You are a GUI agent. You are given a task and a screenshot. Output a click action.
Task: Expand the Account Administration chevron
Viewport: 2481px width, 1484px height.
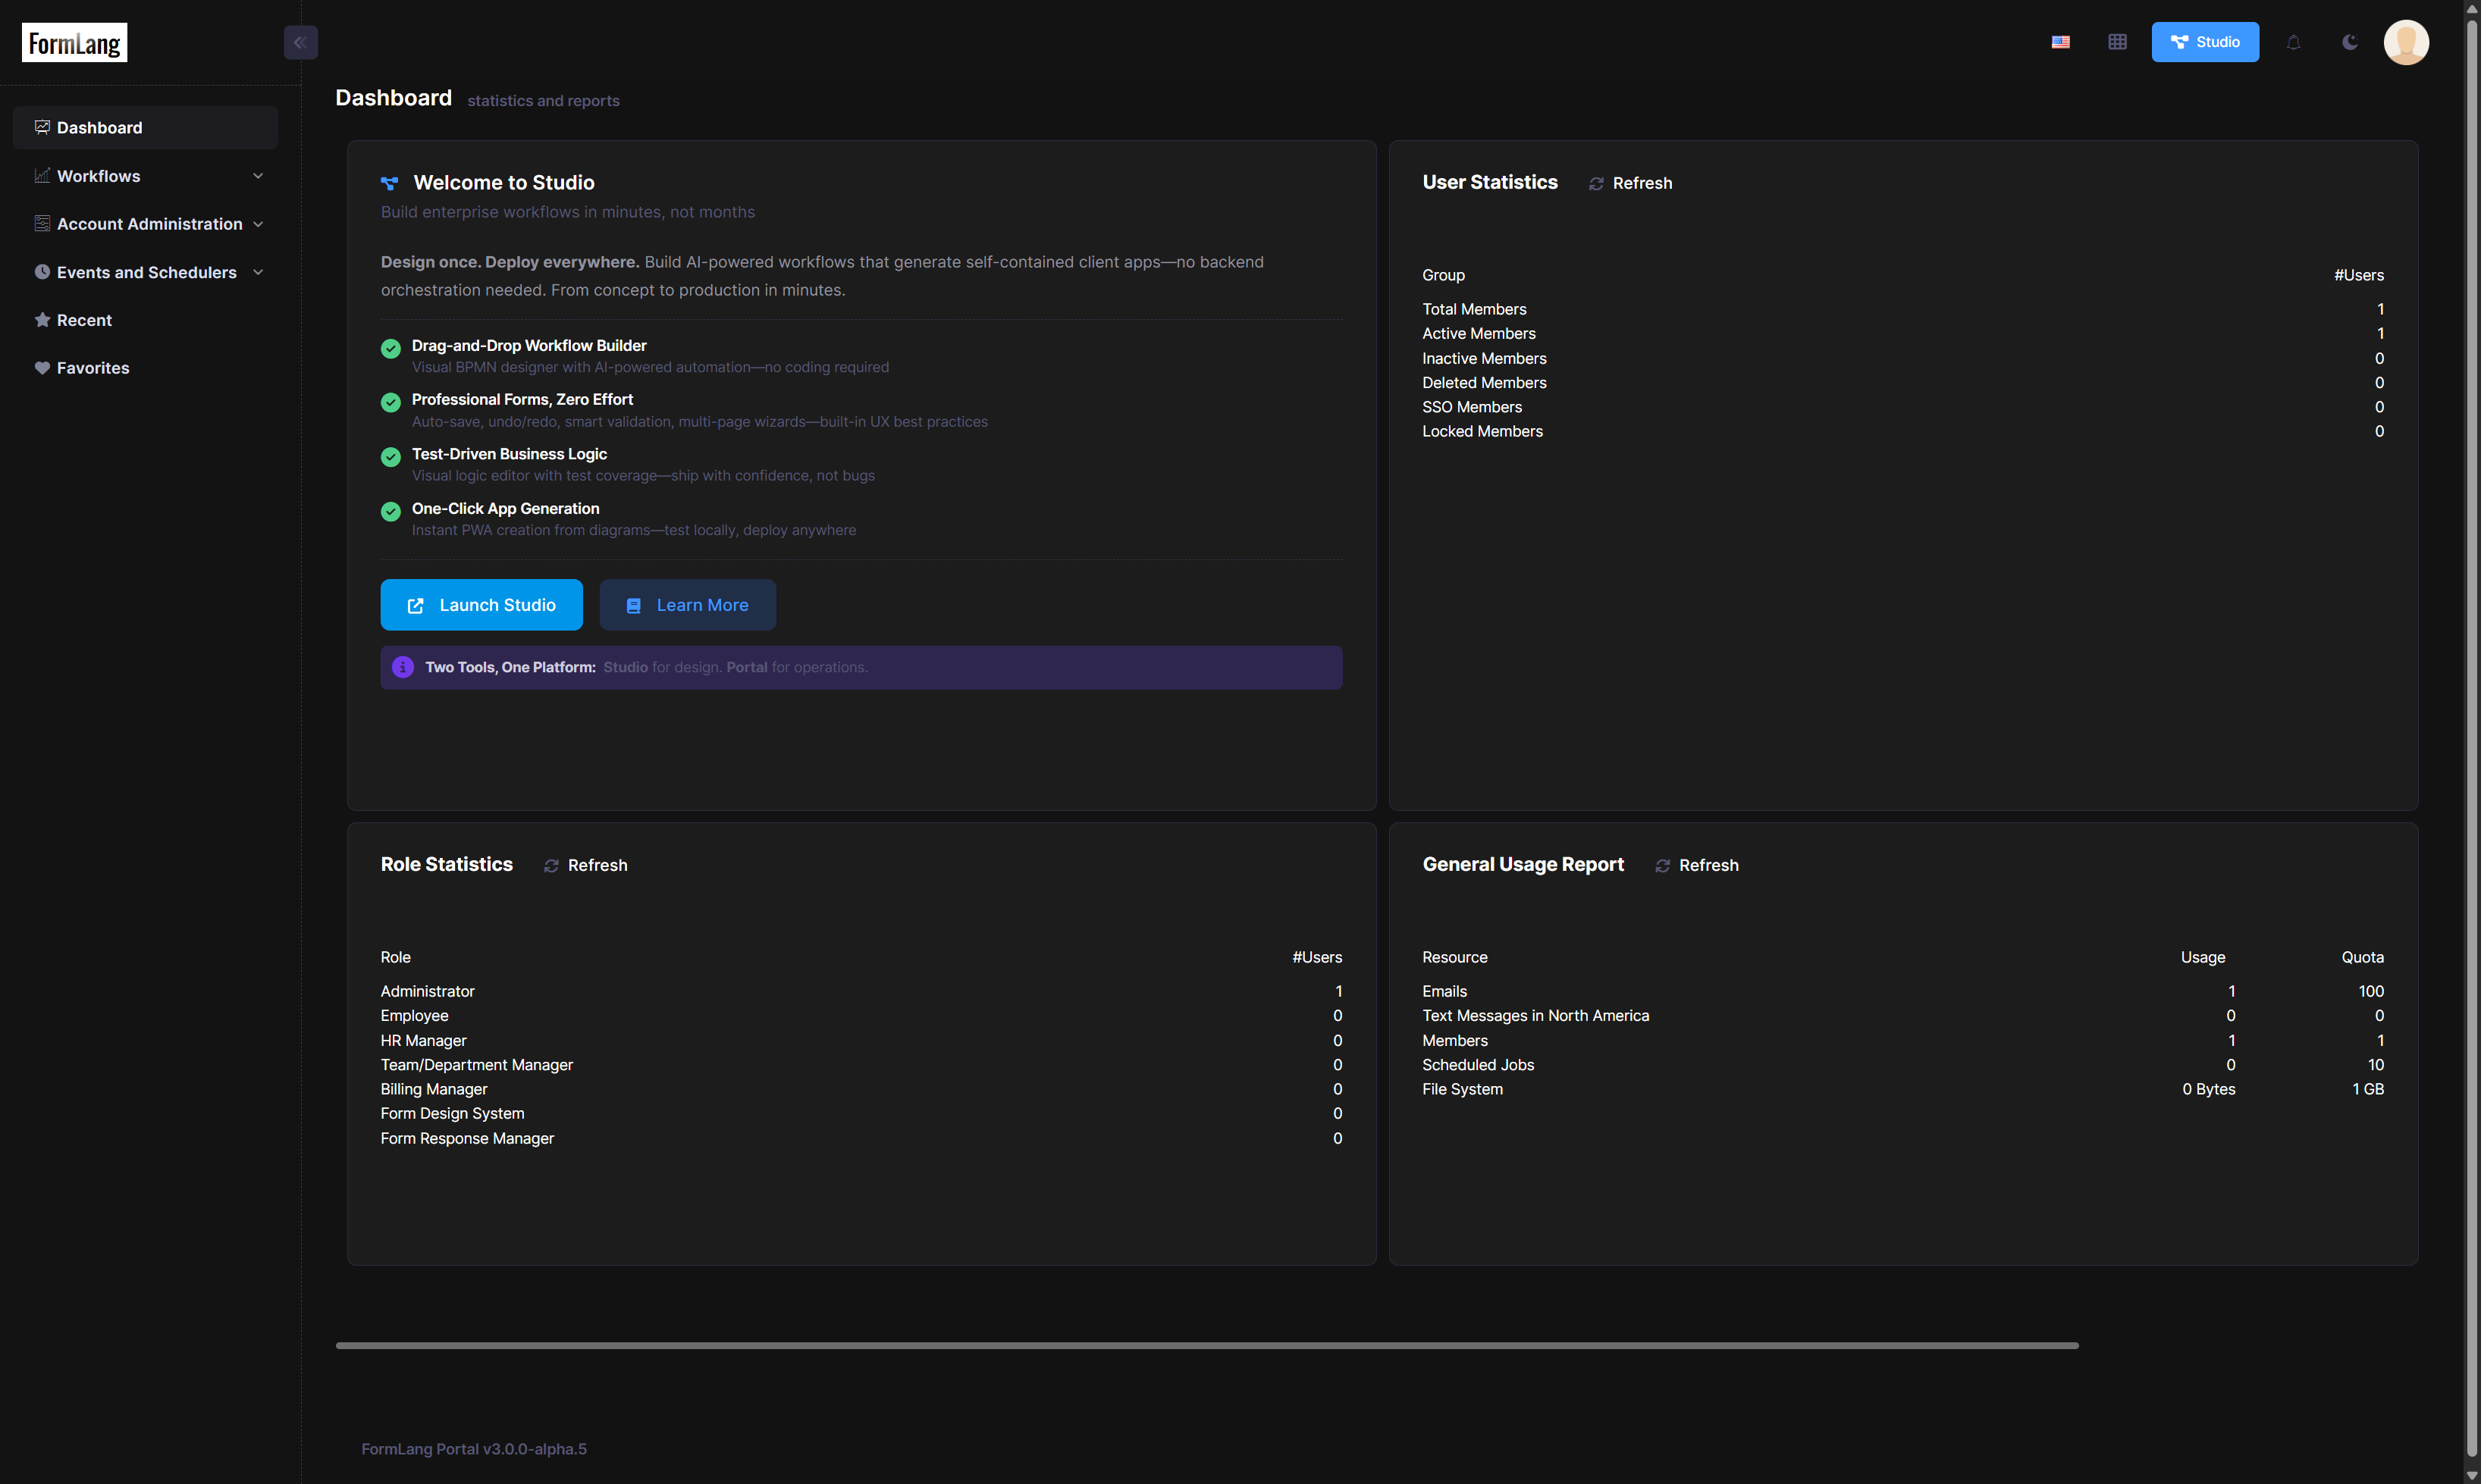[x=258, y=224]
